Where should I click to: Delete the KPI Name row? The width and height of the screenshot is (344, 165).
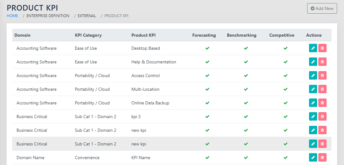pyautogui.click(x=322, y=158)
